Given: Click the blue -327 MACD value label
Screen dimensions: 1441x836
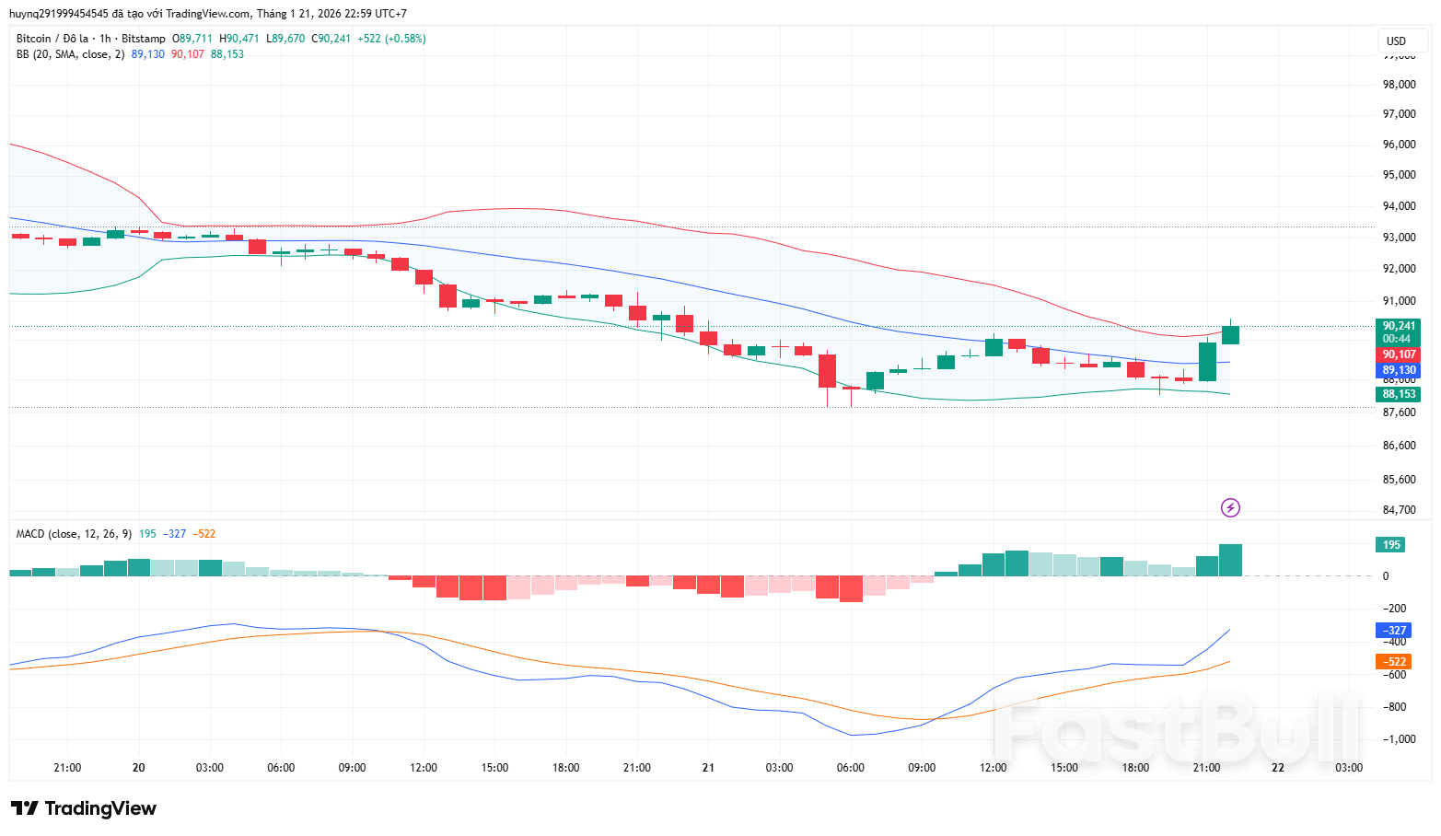Looking at the screenshot, I should pyautogui.click(x=1392, y=631).
